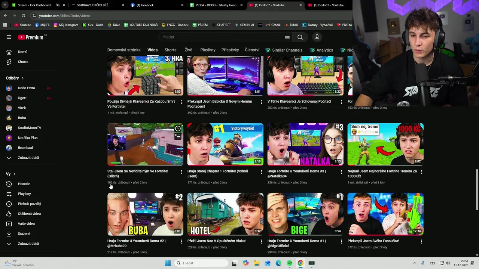This screenshot has width=479, height=269.
Task: Close the VIDEA - DODO browser tab
Action: pyautogui.click(x=241, y=5)
